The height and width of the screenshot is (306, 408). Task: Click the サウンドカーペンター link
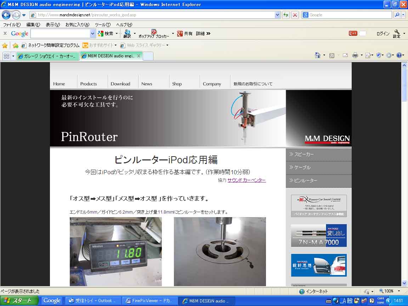point(246,180)
